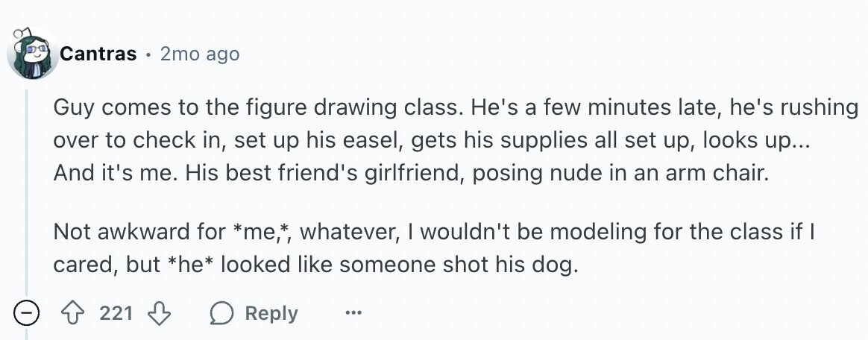Click the dot separator after Cantras

click(148, 54)
